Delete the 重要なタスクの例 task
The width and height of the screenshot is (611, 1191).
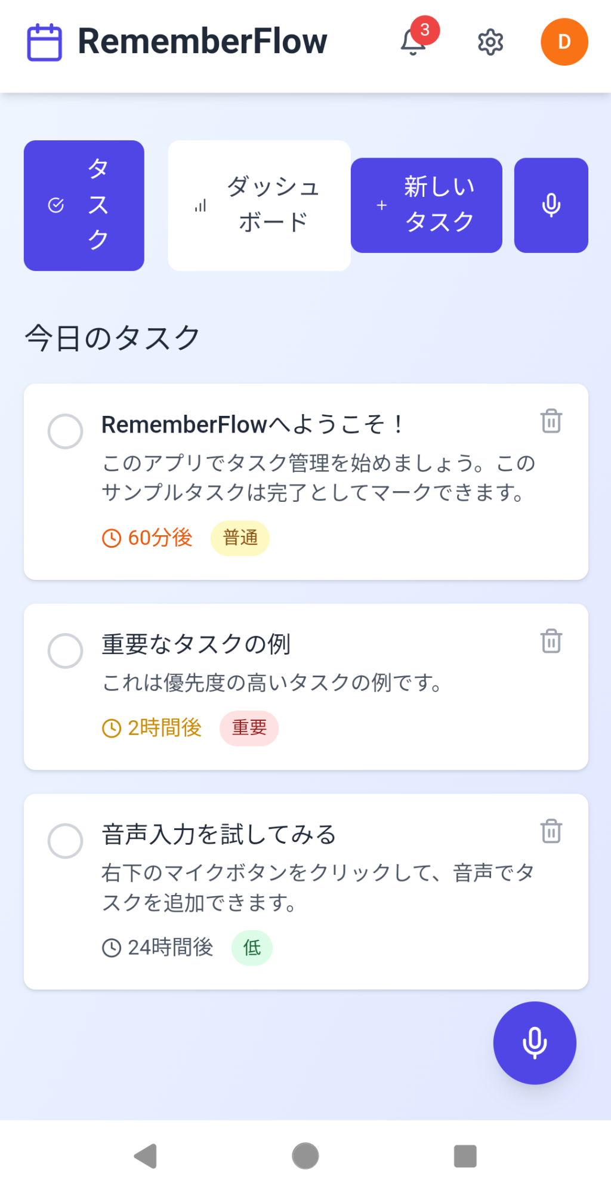(x=551, y=641)
